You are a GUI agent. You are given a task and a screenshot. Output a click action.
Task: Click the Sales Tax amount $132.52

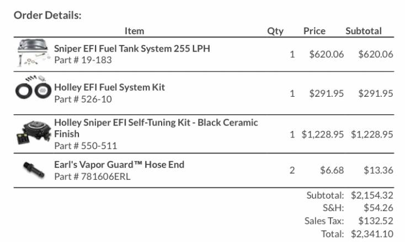click(376, 221)
